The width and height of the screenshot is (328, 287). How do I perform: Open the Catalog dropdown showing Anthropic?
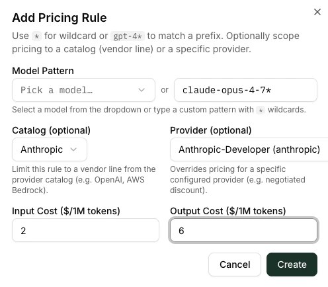coord(50,149)
